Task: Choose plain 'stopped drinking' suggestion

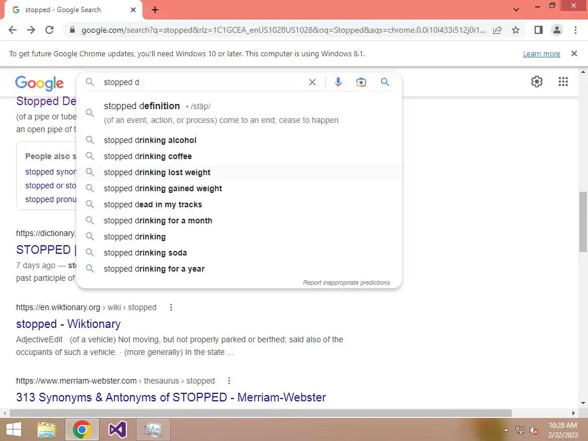Action: [x=239, y=237]
